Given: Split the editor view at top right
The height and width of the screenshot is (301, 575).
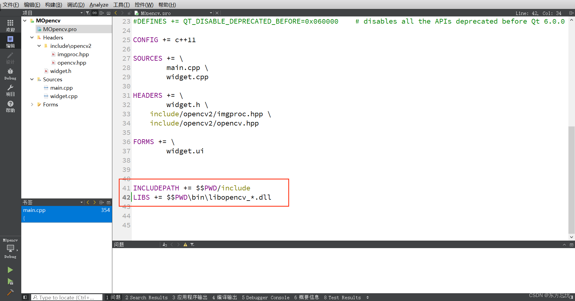Looking at the screenshot, I should (x=571, y=13).
